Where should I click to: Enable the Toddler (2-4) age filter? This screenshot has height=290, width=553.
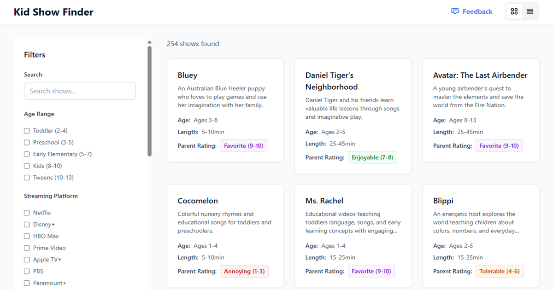(27, 131)
